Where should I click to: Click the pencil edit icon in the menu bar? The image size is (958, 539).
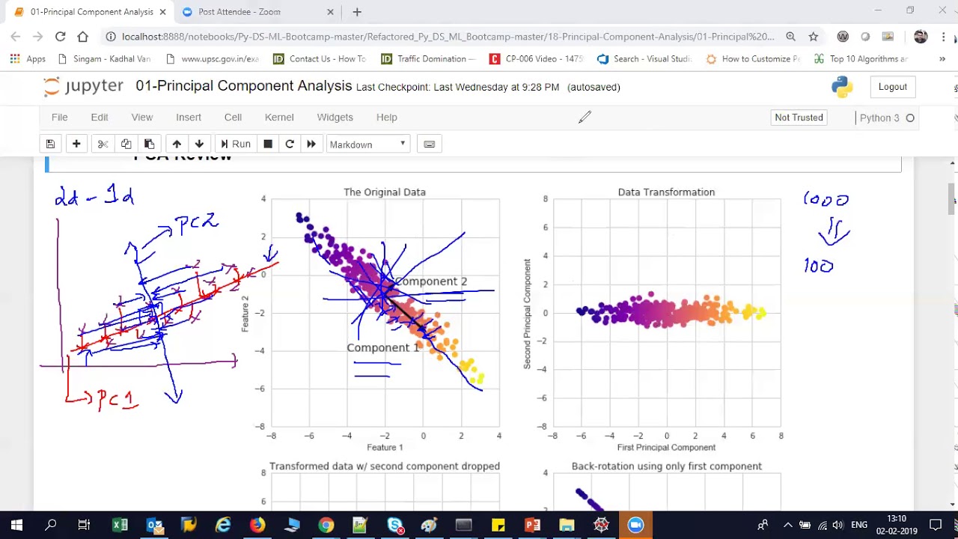(585, 117)
